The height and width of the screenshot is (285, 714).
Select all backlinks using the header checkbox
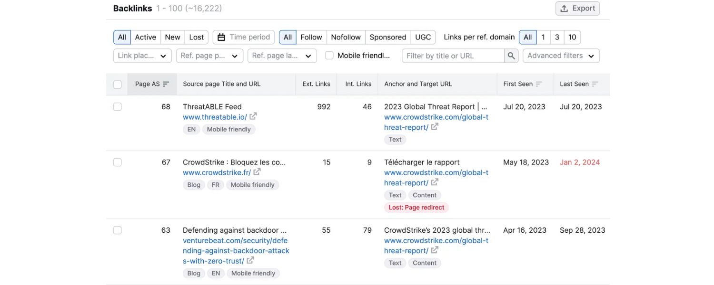pyautogui.click(x=117, y=84)
